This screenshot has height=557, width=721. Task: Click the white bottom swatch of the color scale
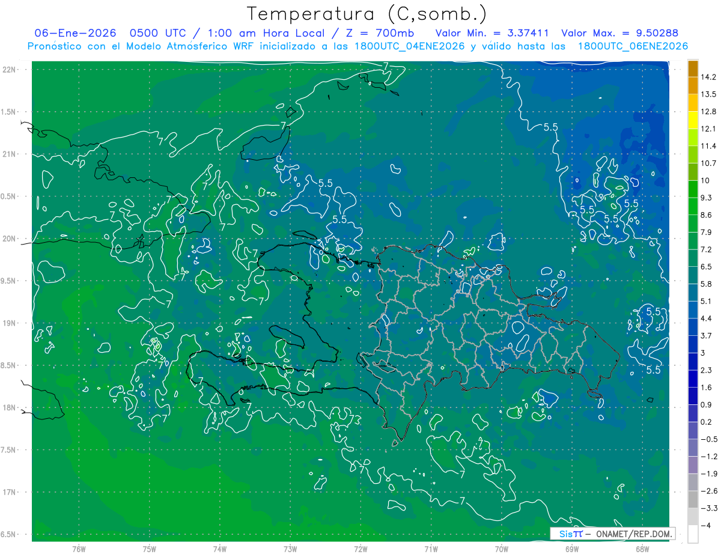pos(693,534)
